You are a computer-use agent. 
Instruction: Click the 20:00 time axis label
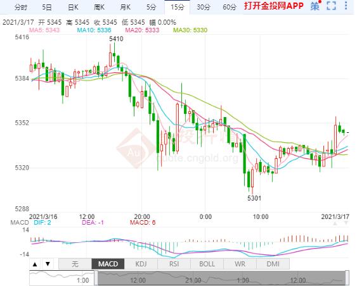pos(142,216)
